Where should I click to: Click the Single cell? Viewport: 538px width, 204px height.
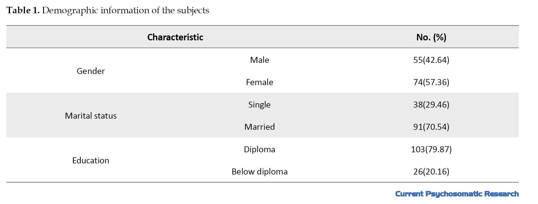pos(260,105)
